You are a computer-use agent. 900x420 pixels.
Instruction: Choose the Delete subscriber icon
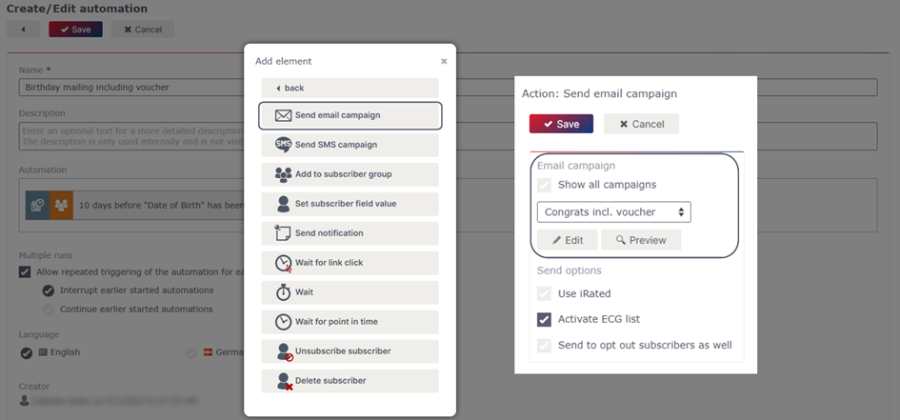pyautogui.click(x=285, y=381)
